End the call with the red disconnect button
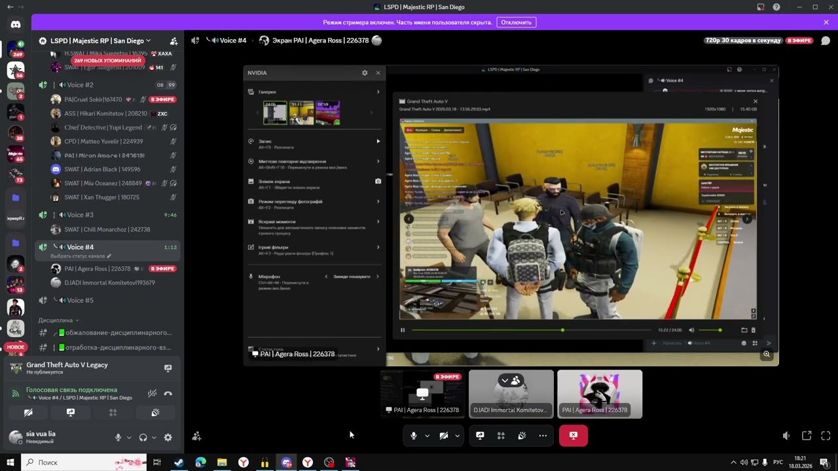The width and height of the screenshot is (838, 471). tap(574, 436)
